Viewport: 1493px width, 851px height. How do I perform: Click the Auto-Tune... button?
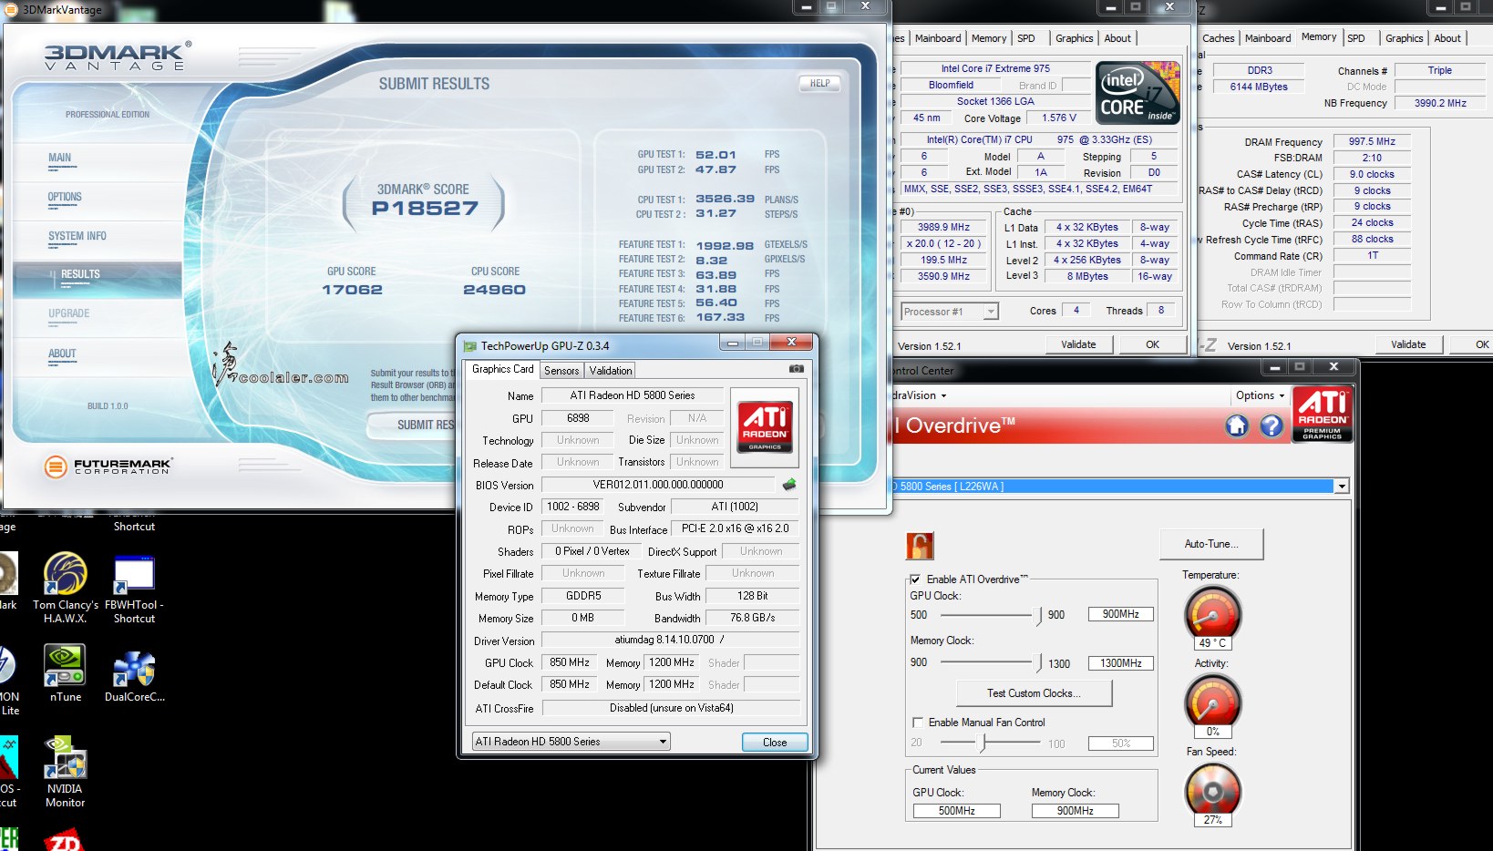coord(1211,544)
